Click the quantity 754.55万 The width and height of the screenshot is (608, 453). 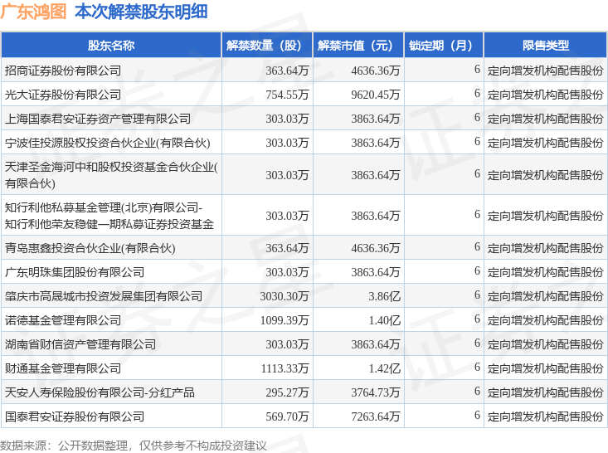(287, 95)
